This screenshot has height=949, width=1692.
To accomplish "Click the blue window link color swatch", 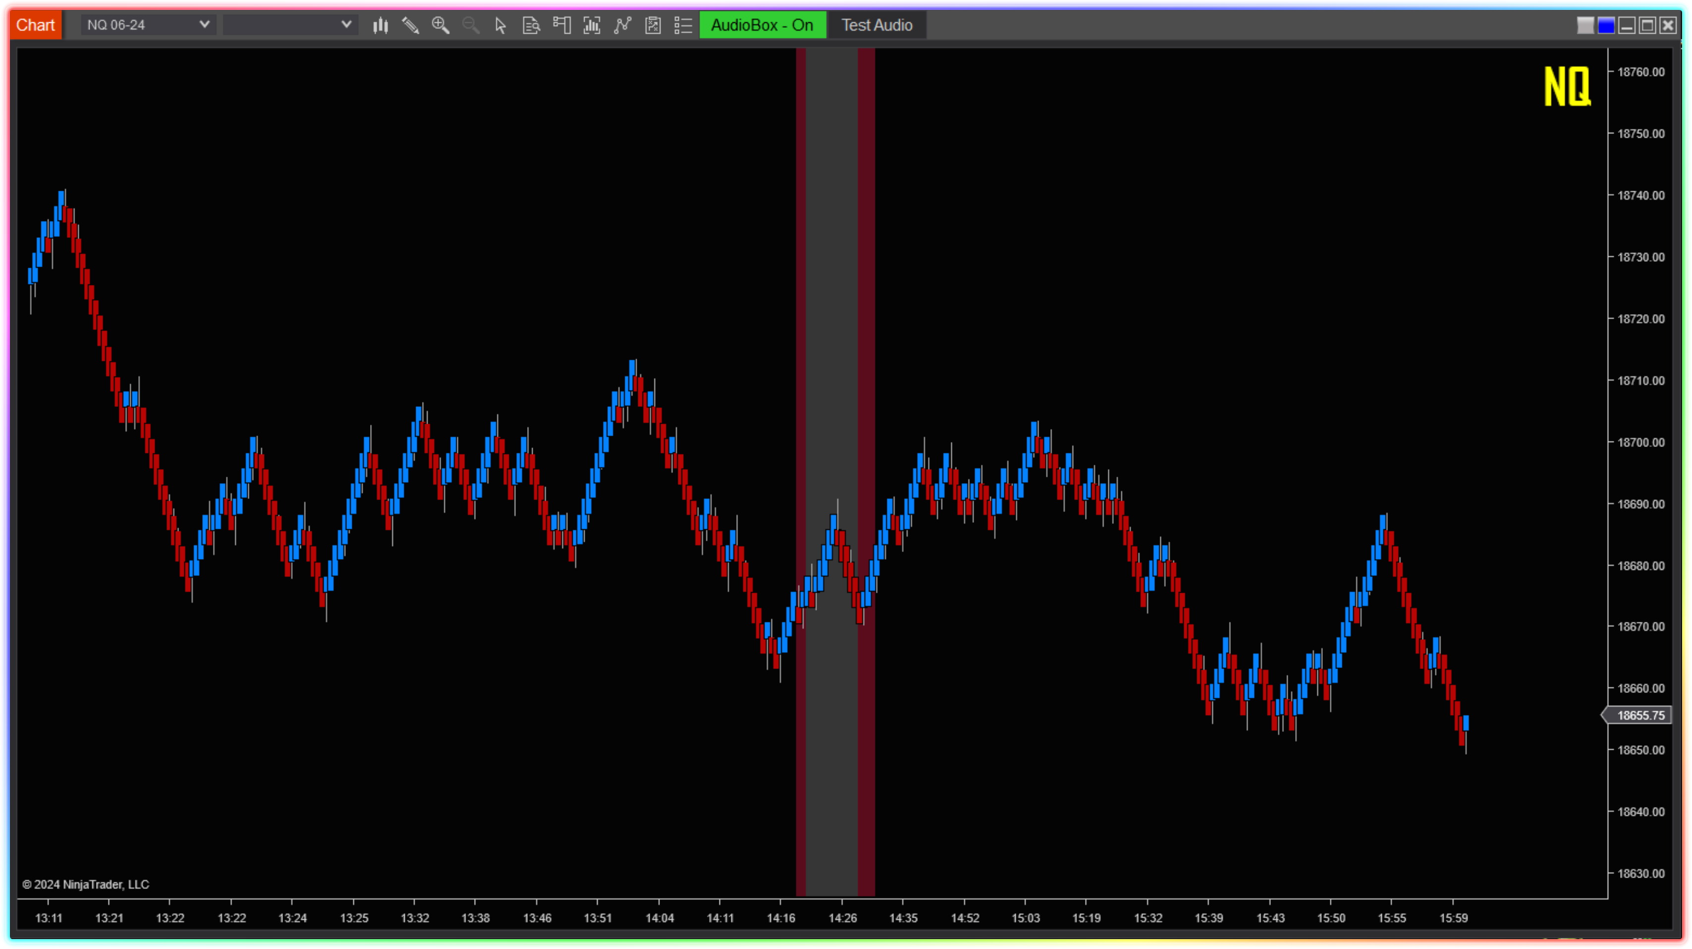I will (1606, 26).
